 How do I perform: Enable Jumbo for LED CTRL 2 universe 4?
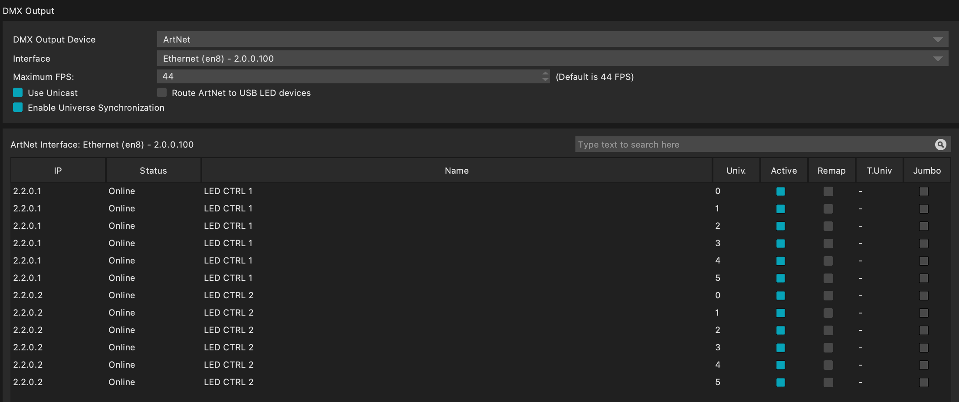[924, 365]
